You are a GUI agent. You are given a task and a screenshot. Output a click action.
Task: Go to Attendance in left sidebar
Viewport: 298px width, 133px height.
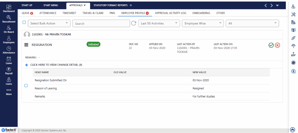[9, 50]
